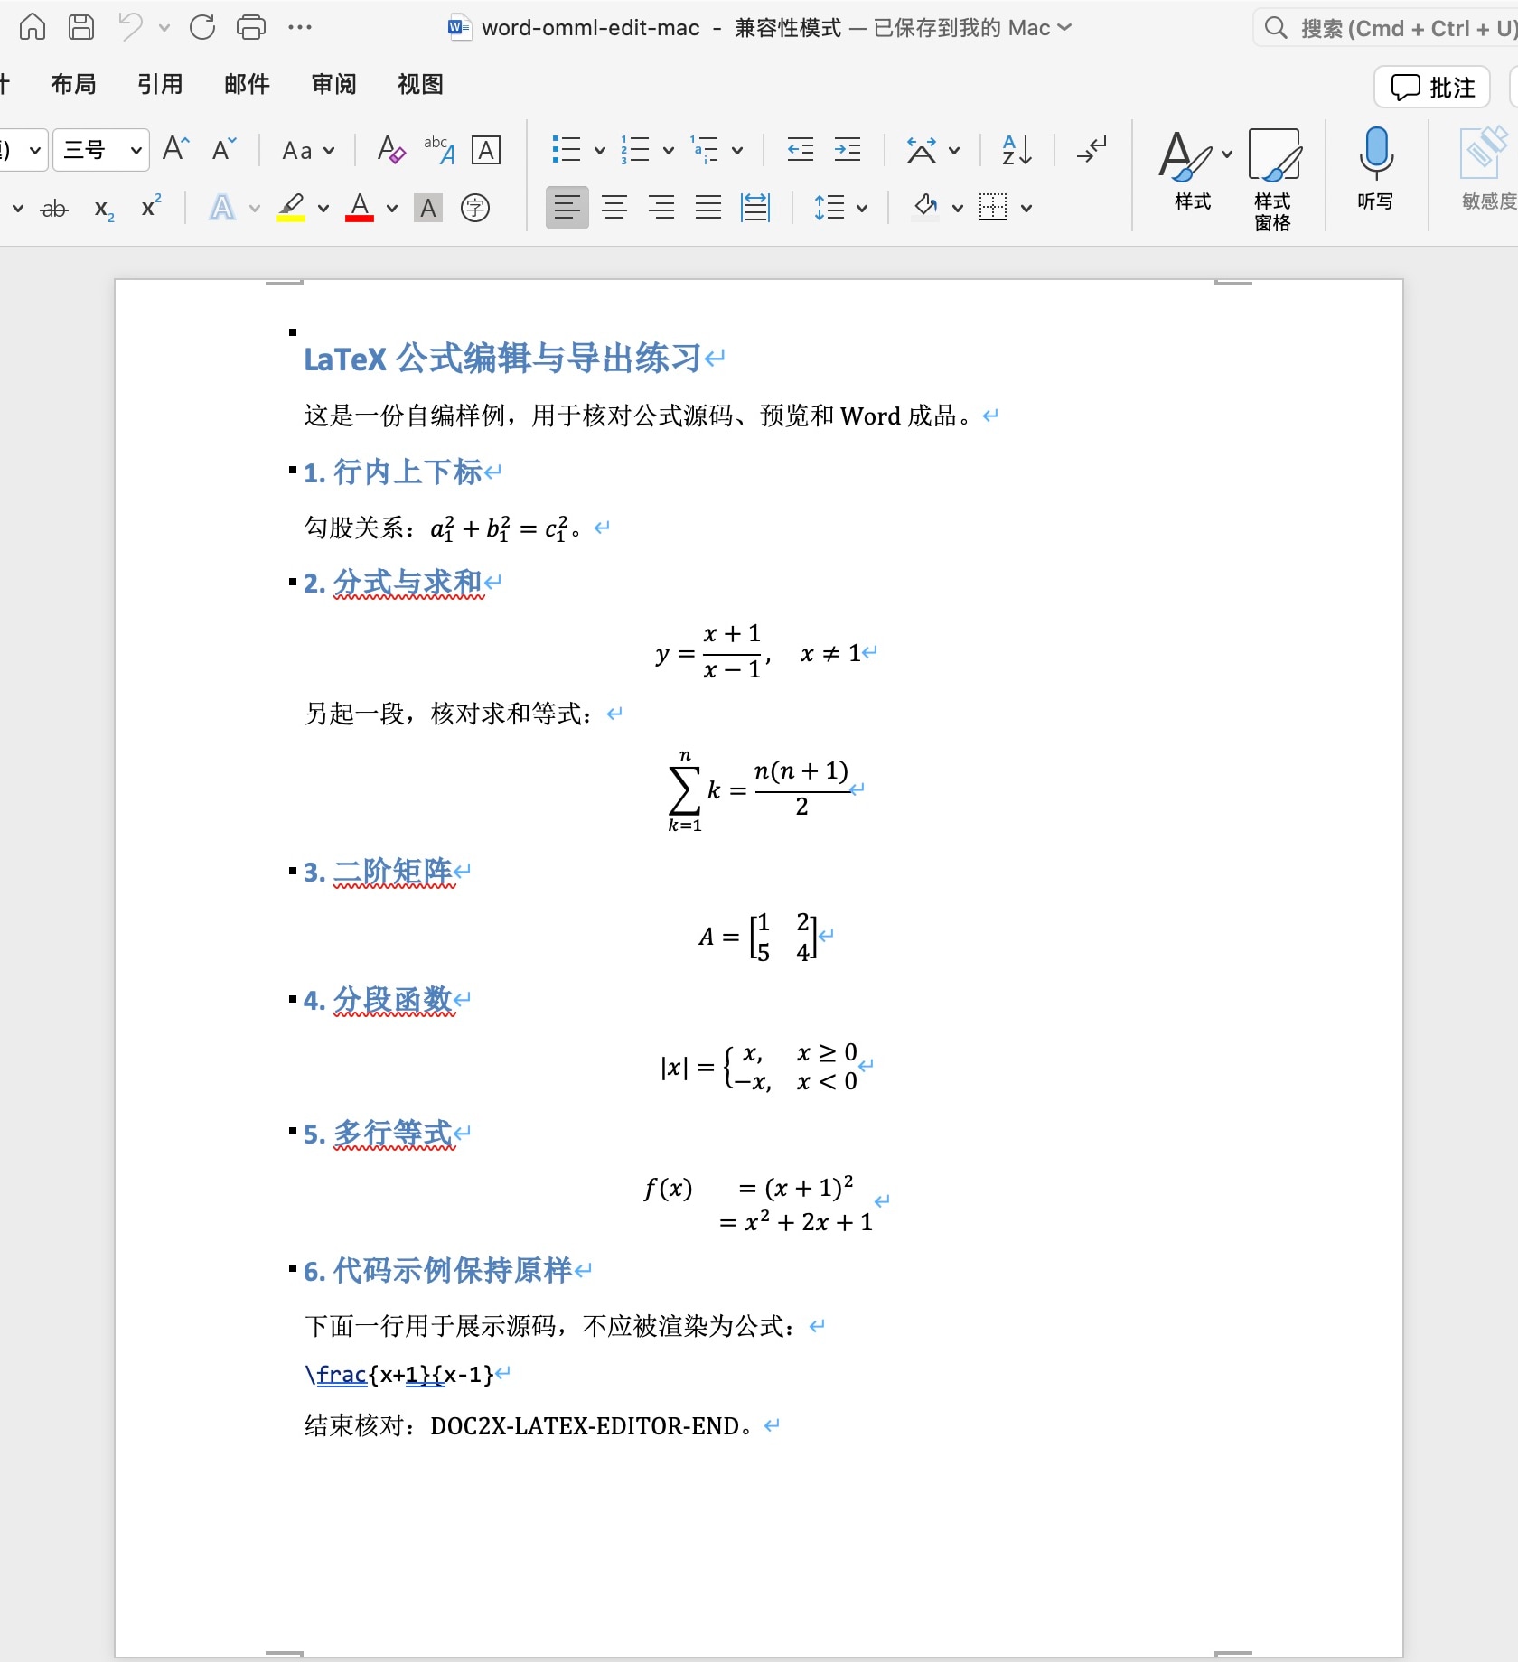This screenshot has height=1662, width=1518.
Task: Open the more options ellipsis menu
Action: (300, 27)
